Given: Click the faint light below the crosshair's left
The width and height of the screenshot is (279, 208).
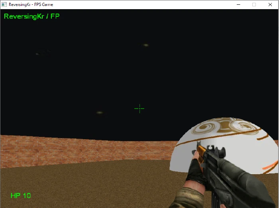Looking at the screenshot, I should 100,113.
